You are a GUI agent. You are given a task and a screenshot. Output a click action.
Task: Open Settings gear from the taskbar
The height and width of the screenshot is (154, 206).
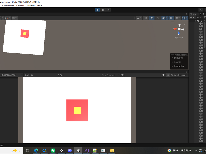(61, 150)
